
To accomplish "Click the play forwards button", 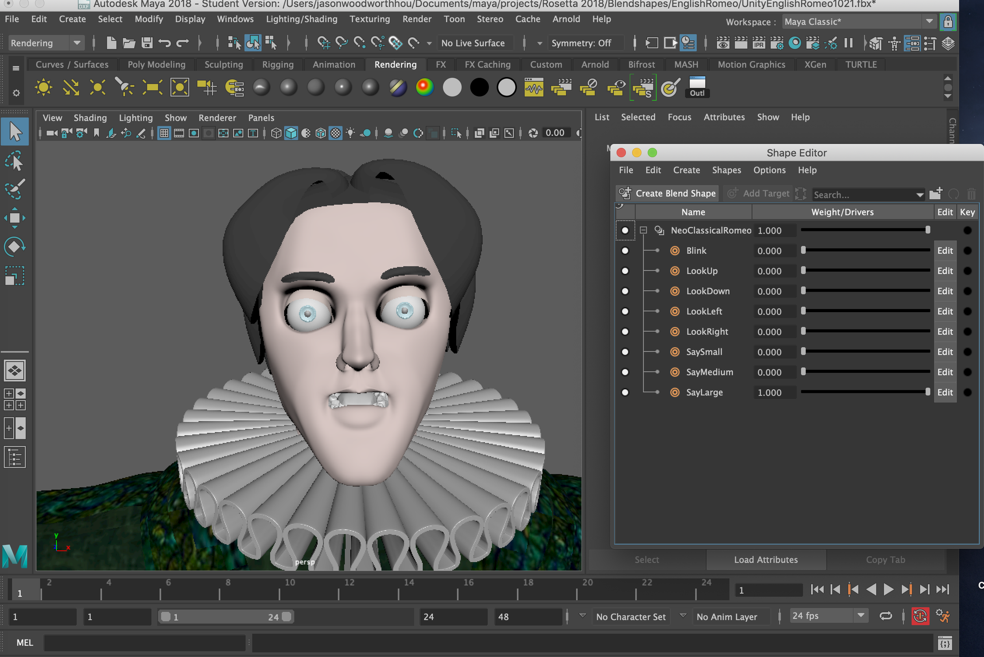I will 888,590.
